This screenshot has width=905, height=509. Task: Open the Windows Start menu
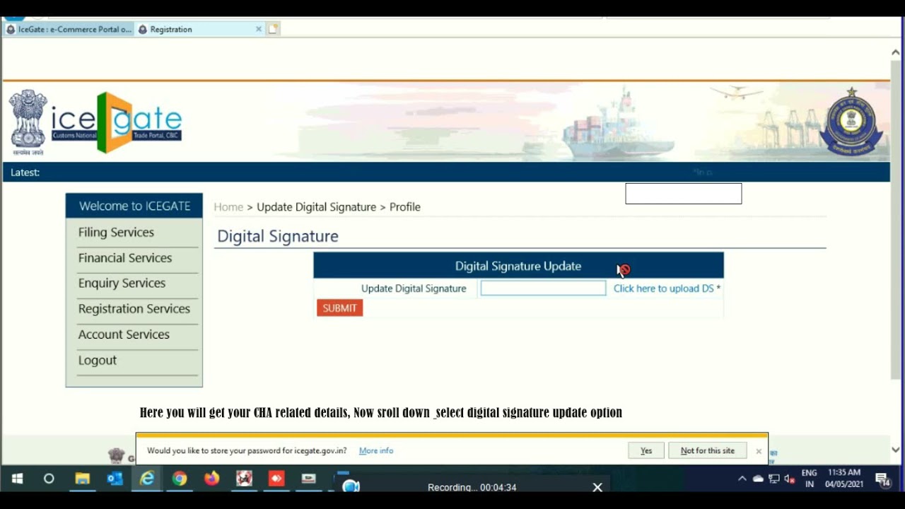17,479
